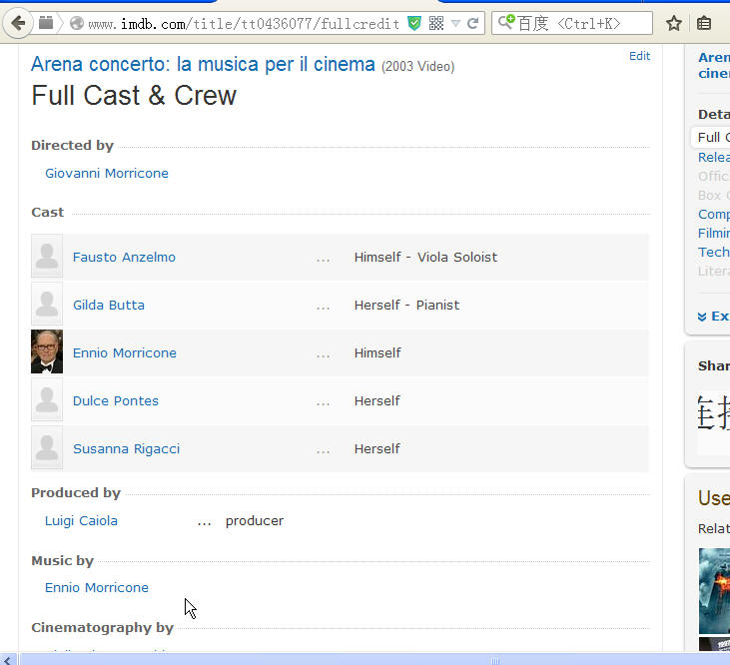Image resolution: width=730 pixels, height=665 pixels.
Task: Click the green security shield icon
Action: (413, 23)
